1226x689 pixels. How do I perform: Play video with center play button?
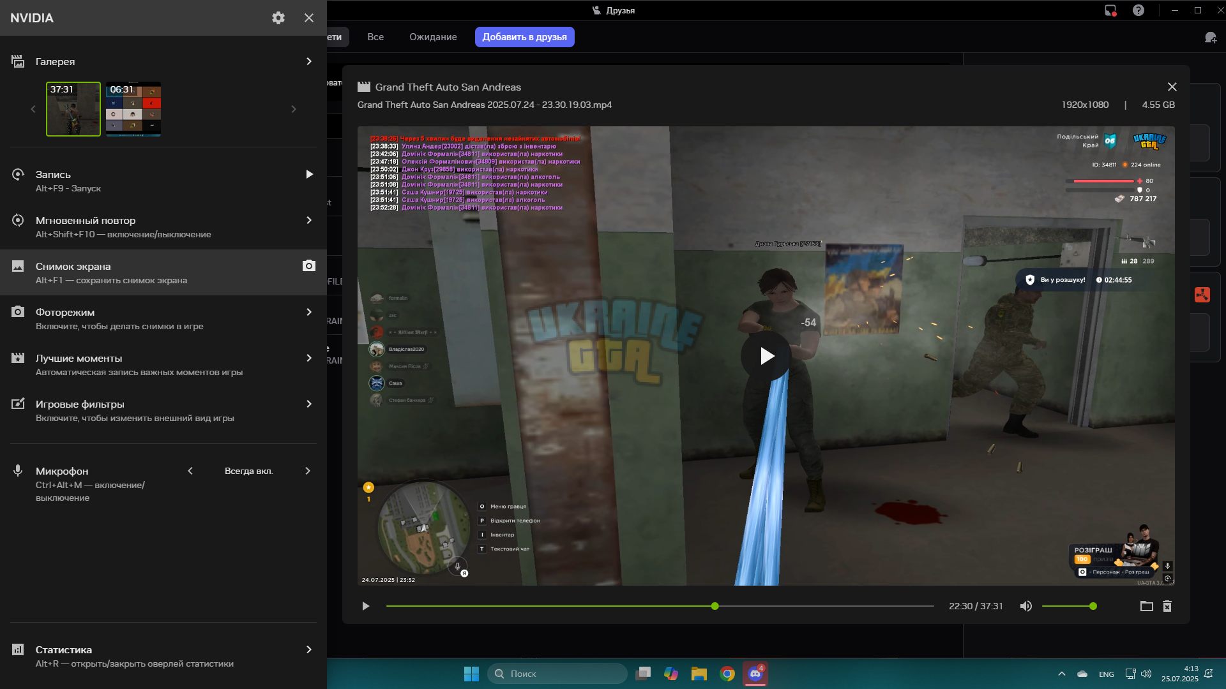(766, 356)
